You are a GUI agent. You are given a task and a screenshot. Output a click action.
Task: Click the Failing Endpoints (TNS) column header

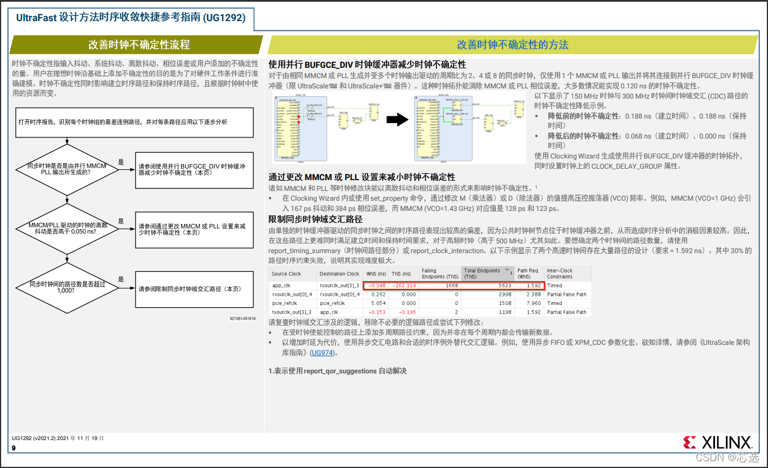pos(439,274)
